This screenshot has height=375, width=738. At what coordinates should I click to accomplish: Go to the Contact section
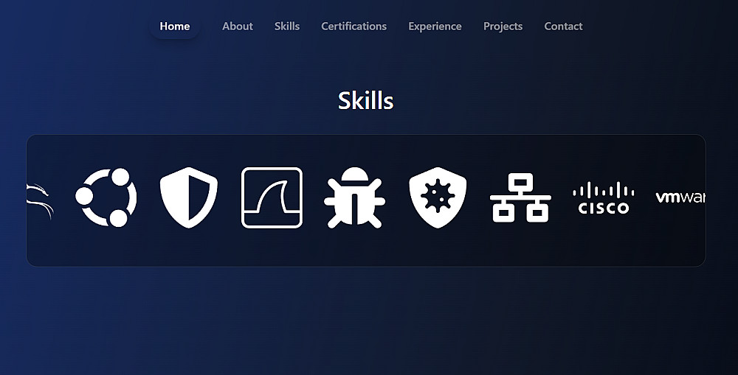563,27
